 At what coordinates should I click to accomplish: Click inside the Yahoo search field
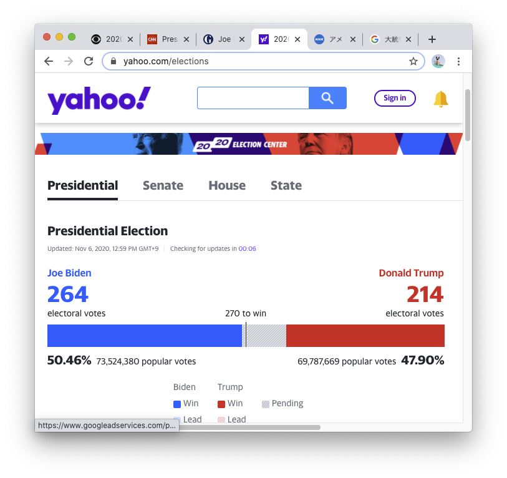253,98
